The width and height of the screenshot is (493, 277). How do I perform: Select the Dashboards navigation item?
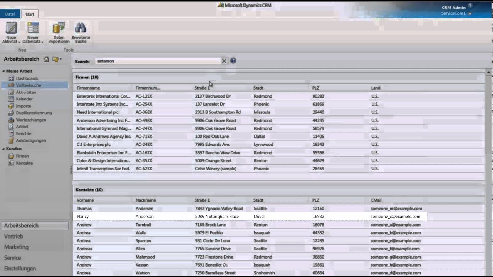[x=27, y=78]
